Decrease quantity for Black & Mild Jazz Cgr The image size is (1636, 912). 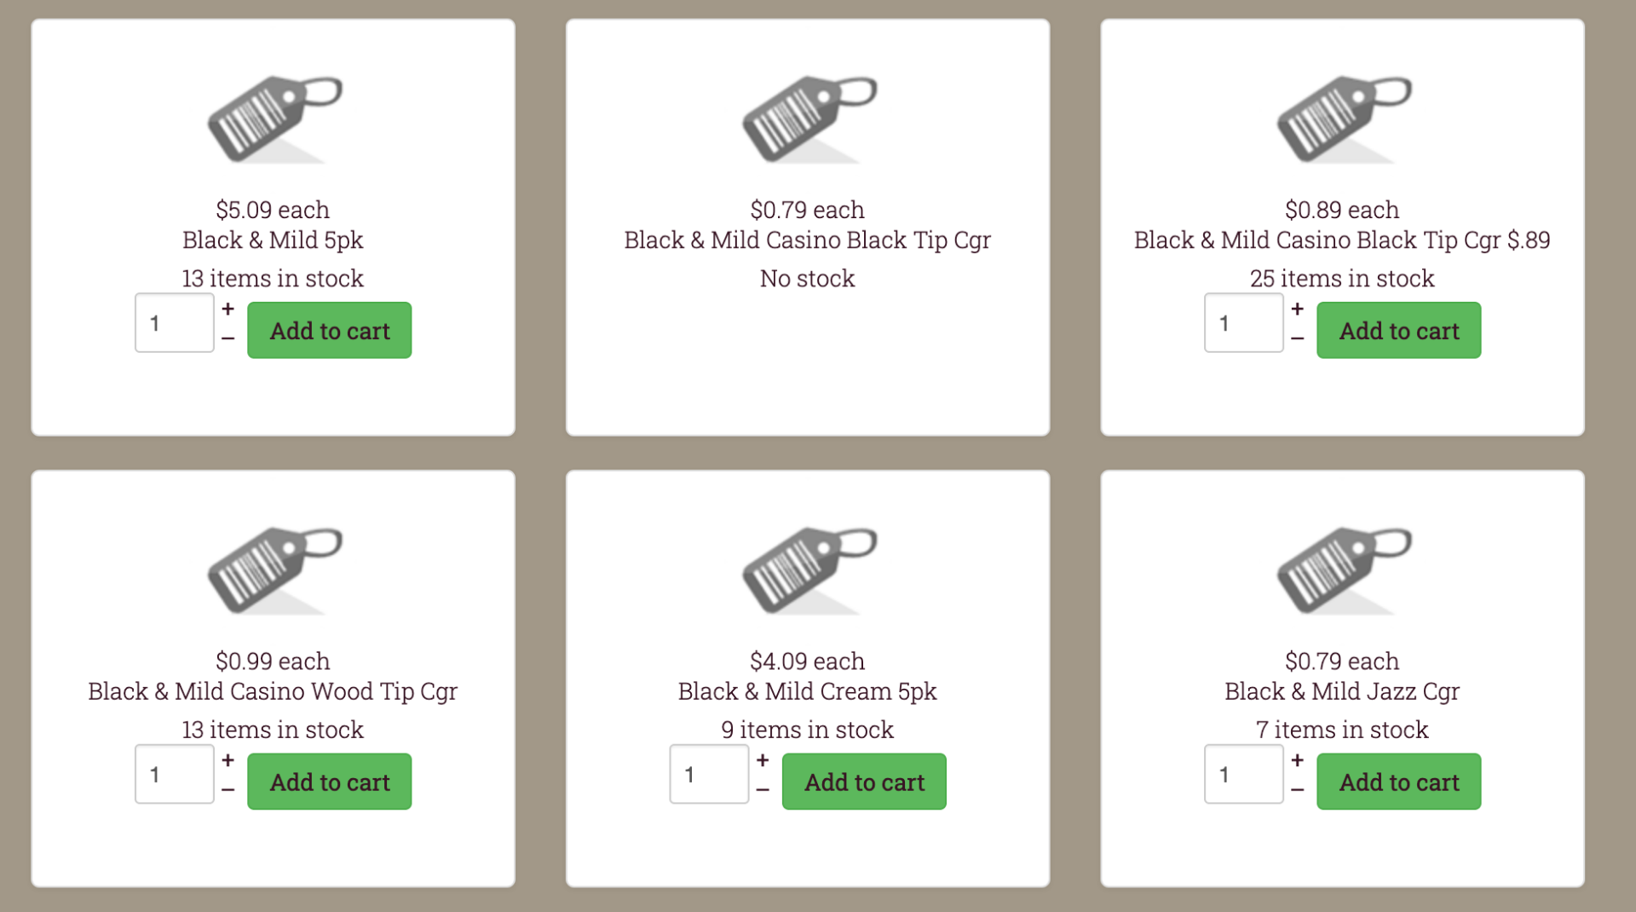[x=1297, y=790]
